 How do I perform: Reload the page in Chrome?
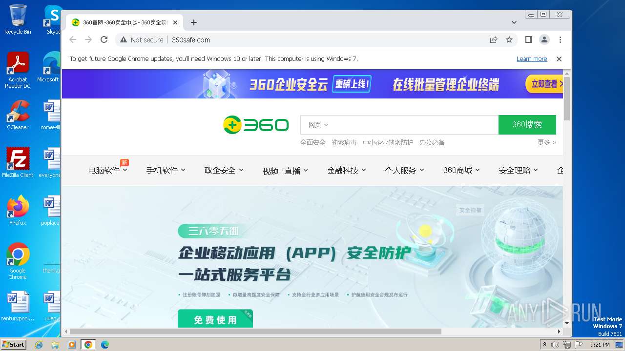[x=104, y=40]
